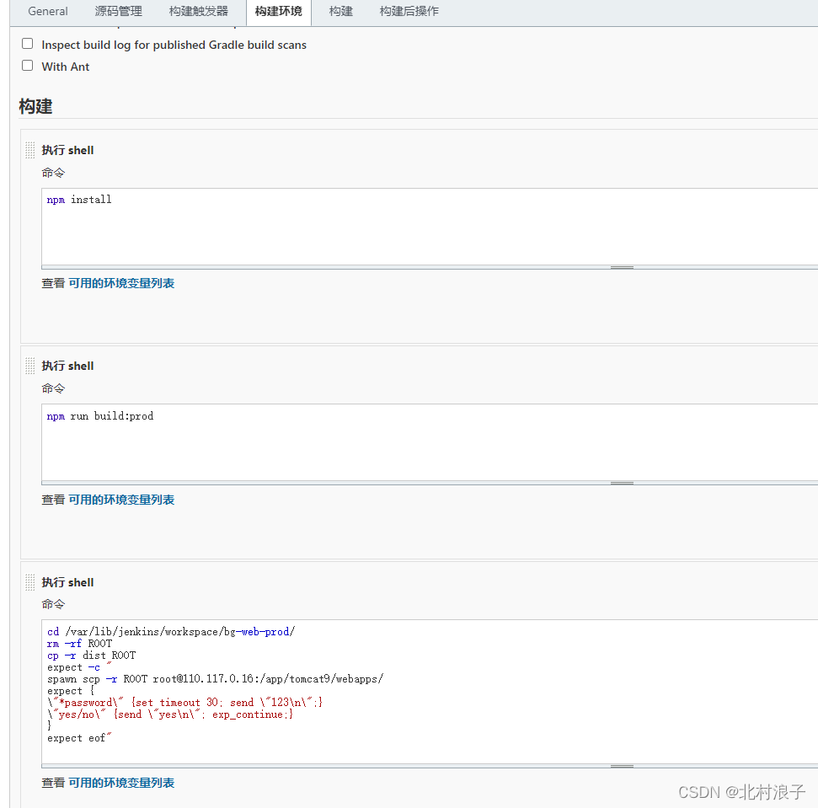Click the resize grip below the build:prod textarea
The height and width of the screenshot is (808, 818).
(622, 484)
